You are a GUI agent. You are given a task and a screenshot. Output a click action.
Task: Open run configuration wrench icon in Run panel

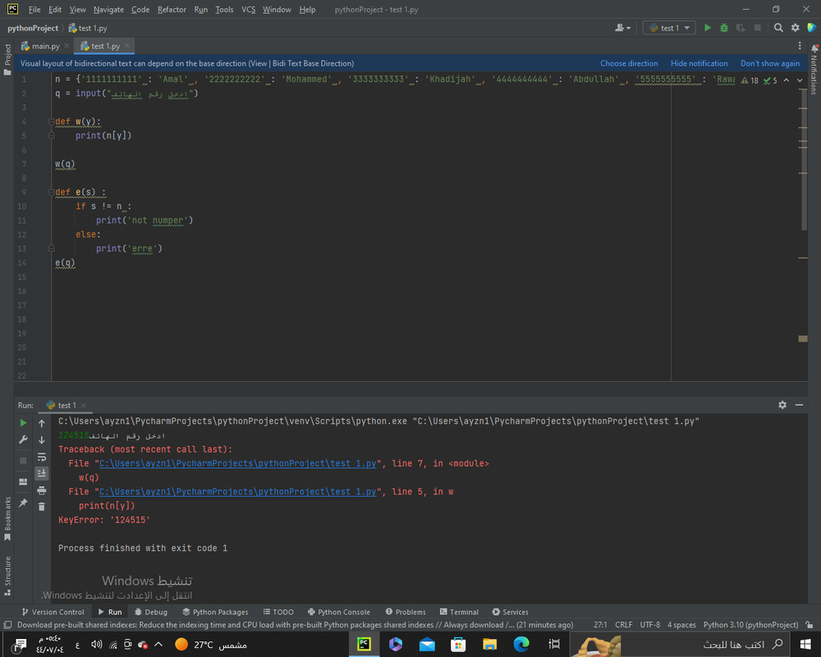coord(23,439)
